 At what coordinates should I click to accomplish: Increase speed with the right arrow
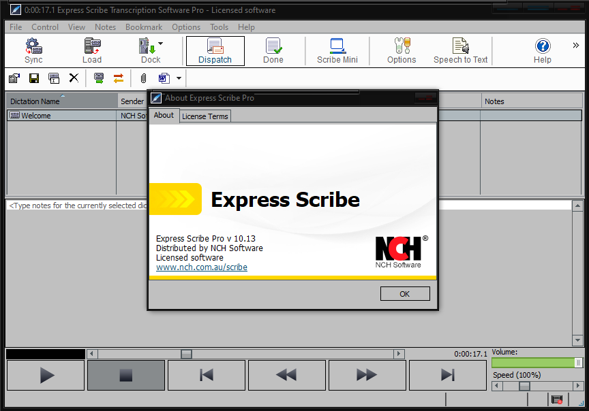pyautogui.click(x=577, y=386)
